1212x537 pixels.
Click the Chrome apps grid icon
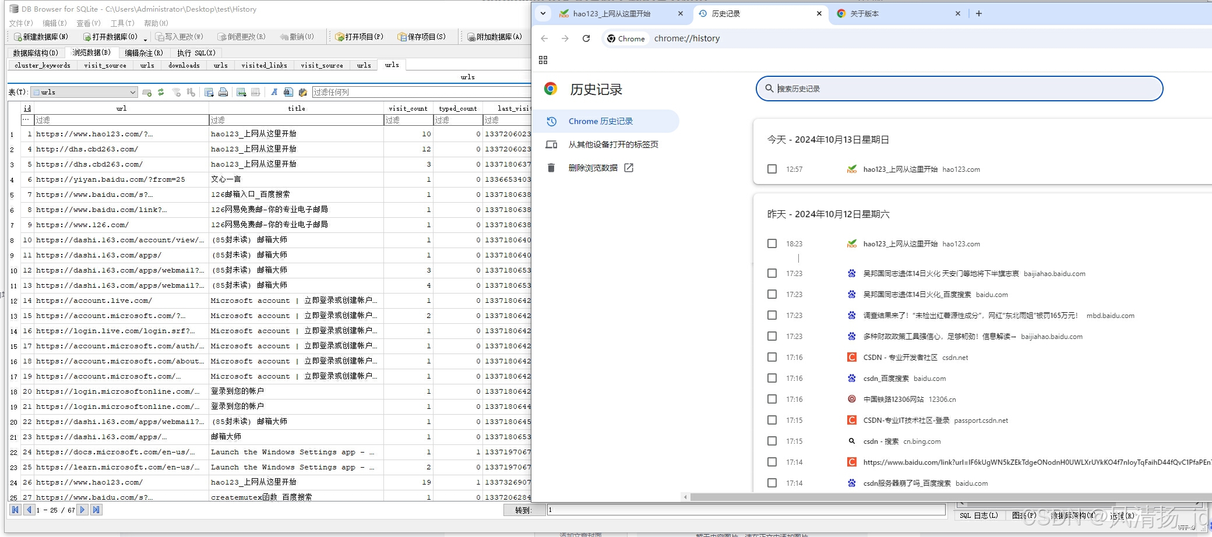tap(543, 60)
